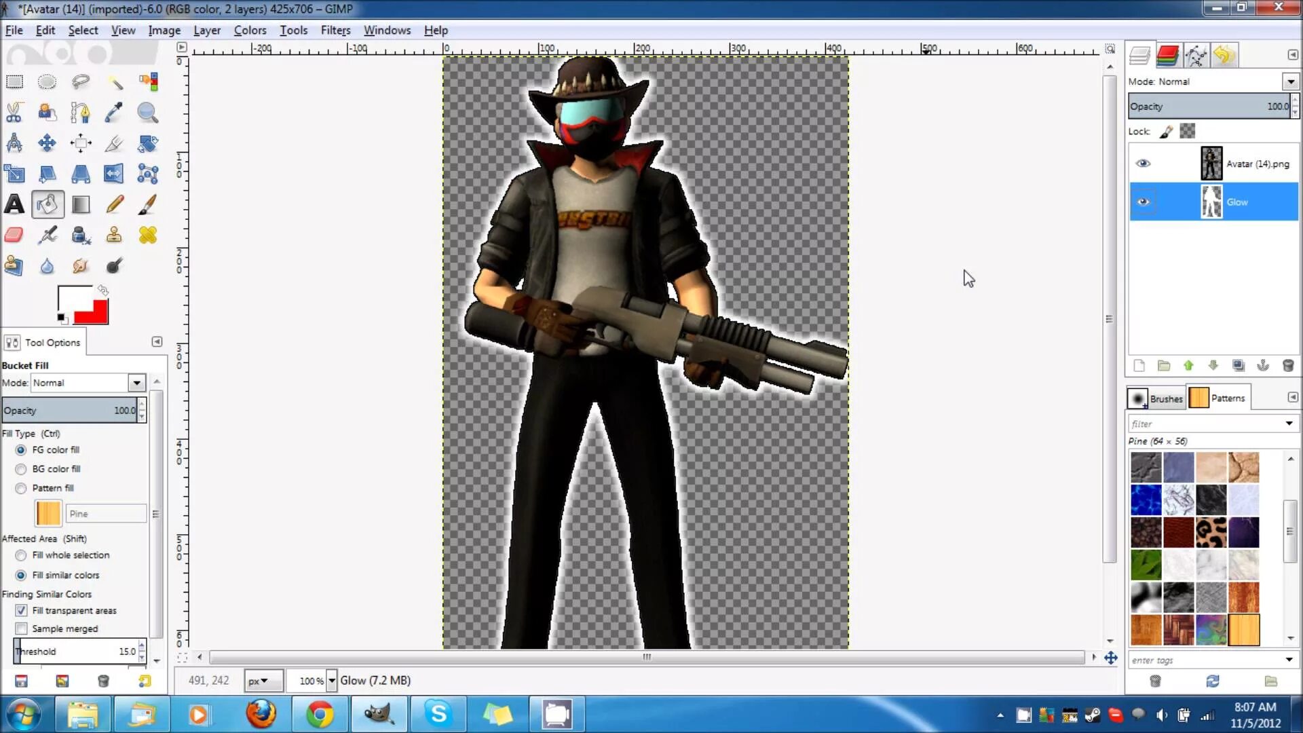Open the Filters menu
This screenshot has width=1303, height=733.
335,31
